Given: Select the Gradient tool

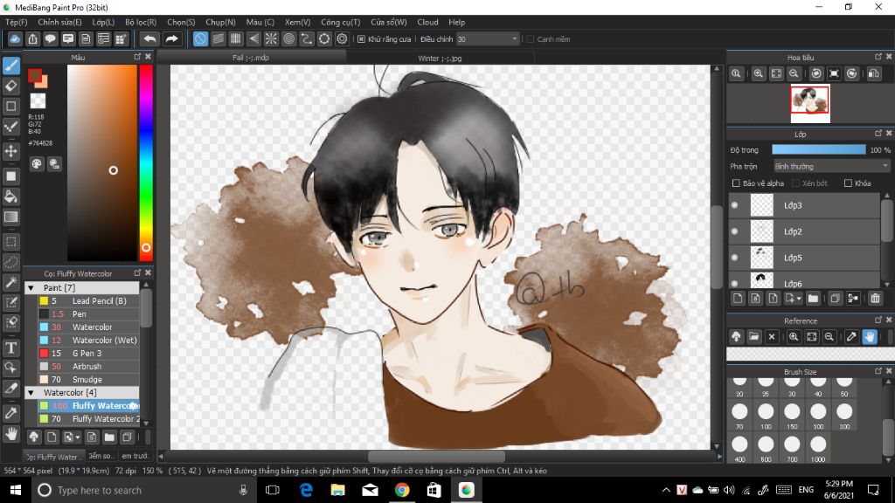Looking at the screenshot, I should [x=10, y=217].
